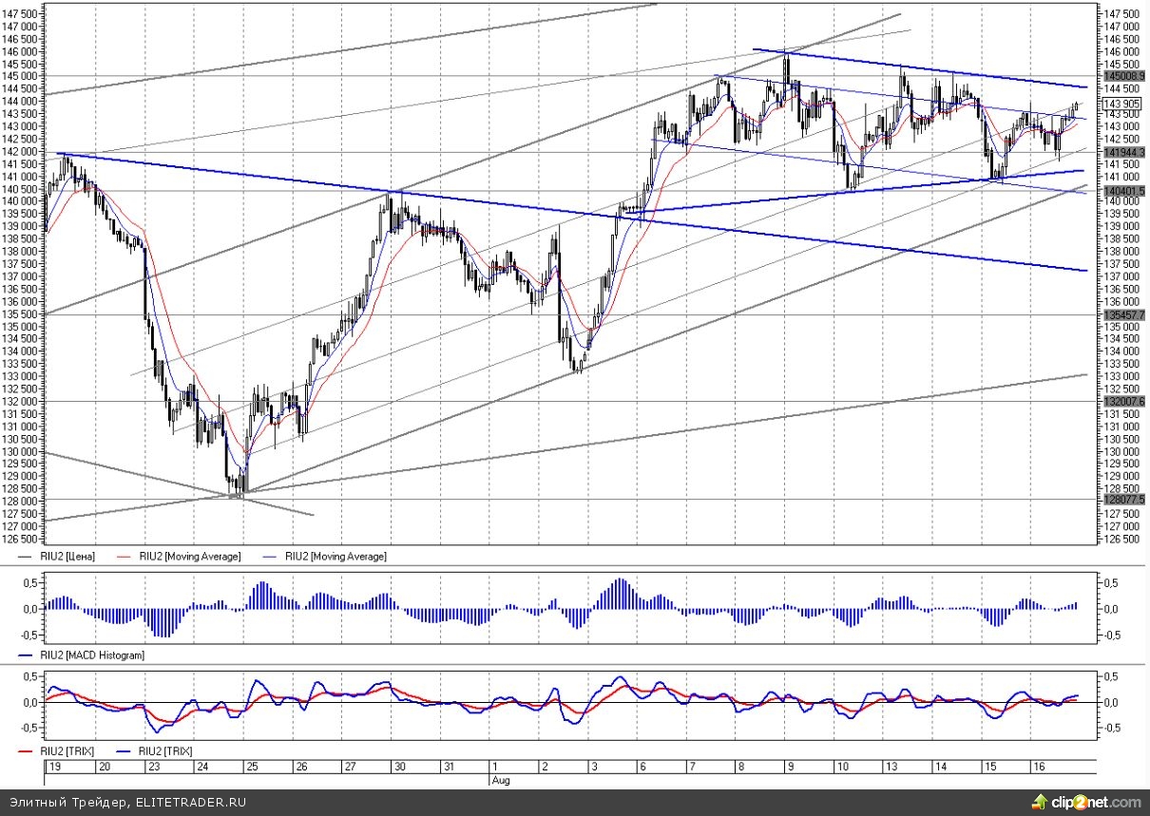Select the 141944.3 price level marker
The image size is (1150, 816).
(x=1123, y=152)
